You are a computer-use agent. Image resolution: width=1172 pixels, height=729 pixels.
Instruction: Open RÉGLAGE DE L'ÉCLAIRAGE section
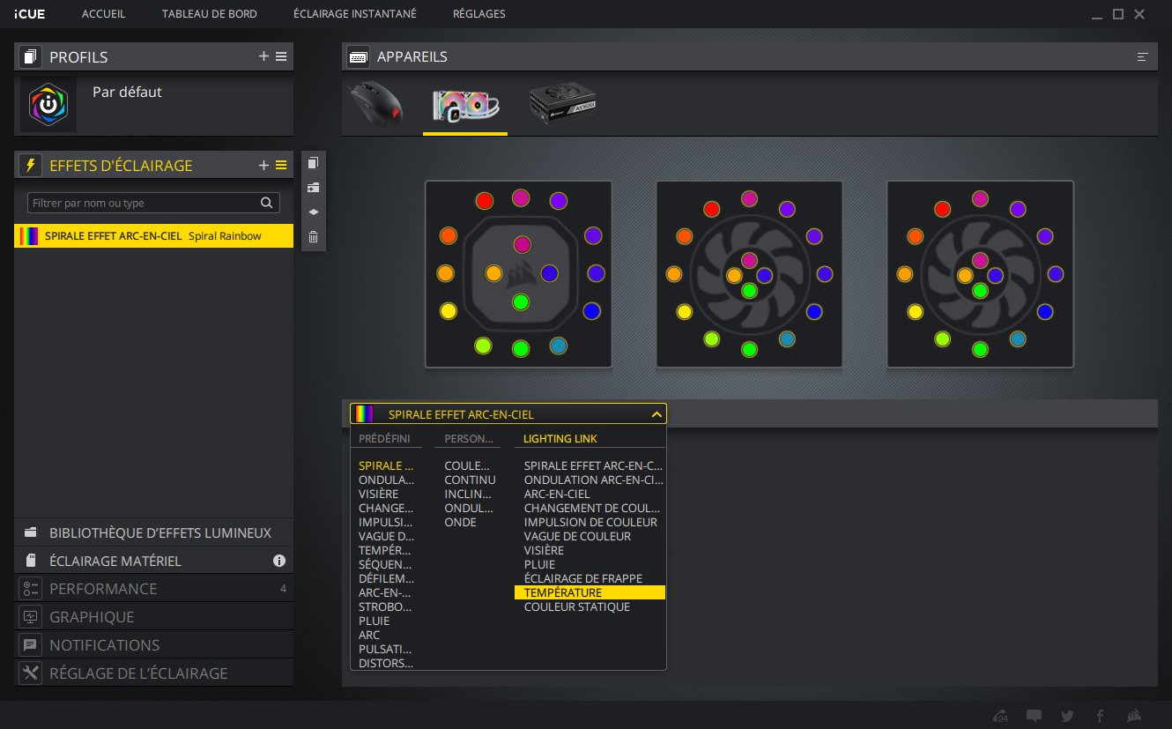pyautogui.click(x=154, y=673)
